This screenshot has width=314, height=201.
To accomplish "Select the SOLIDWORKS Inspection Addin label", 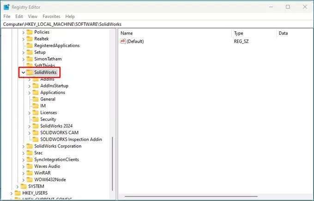I will (x=71, y=139).
